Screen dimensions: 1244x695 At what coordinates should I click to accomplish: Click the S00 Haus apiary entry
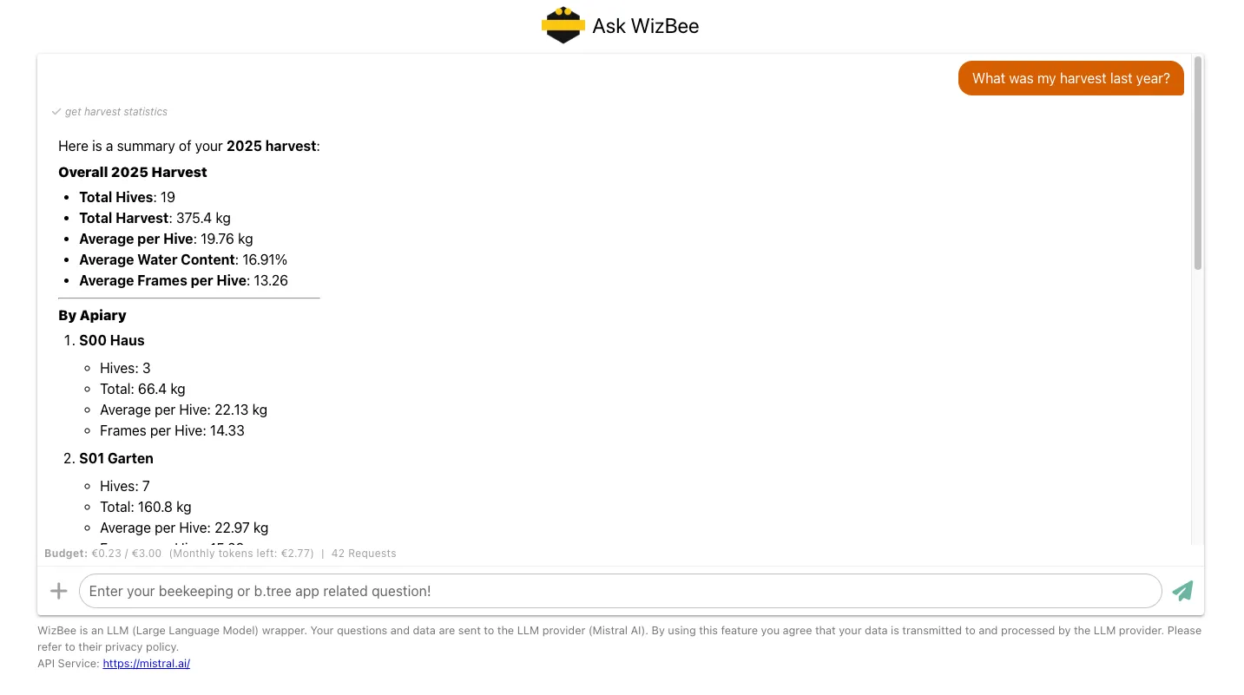[x=112, y=340]
